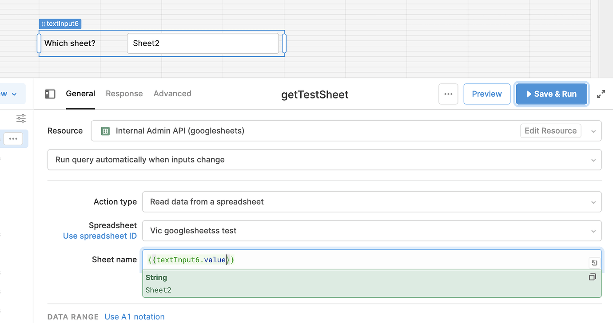Image resolution: width=613 pixels, height=323 pixels.
Task: Expand the Internal Admin API resource dropdown
Action: coord(593,130)
